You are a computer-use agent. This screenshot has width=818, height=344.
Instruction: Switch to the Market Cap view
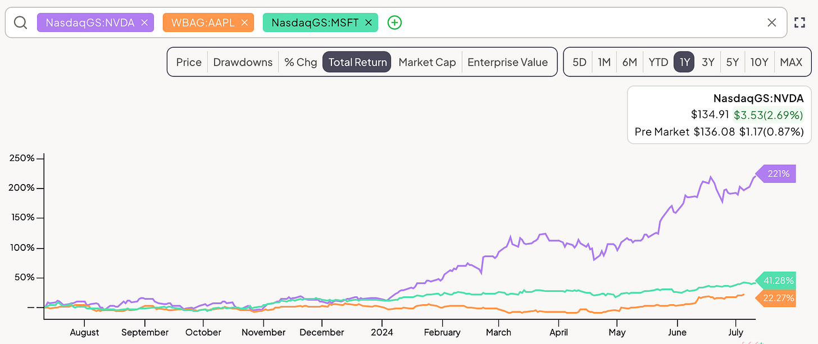click(427, 62)
